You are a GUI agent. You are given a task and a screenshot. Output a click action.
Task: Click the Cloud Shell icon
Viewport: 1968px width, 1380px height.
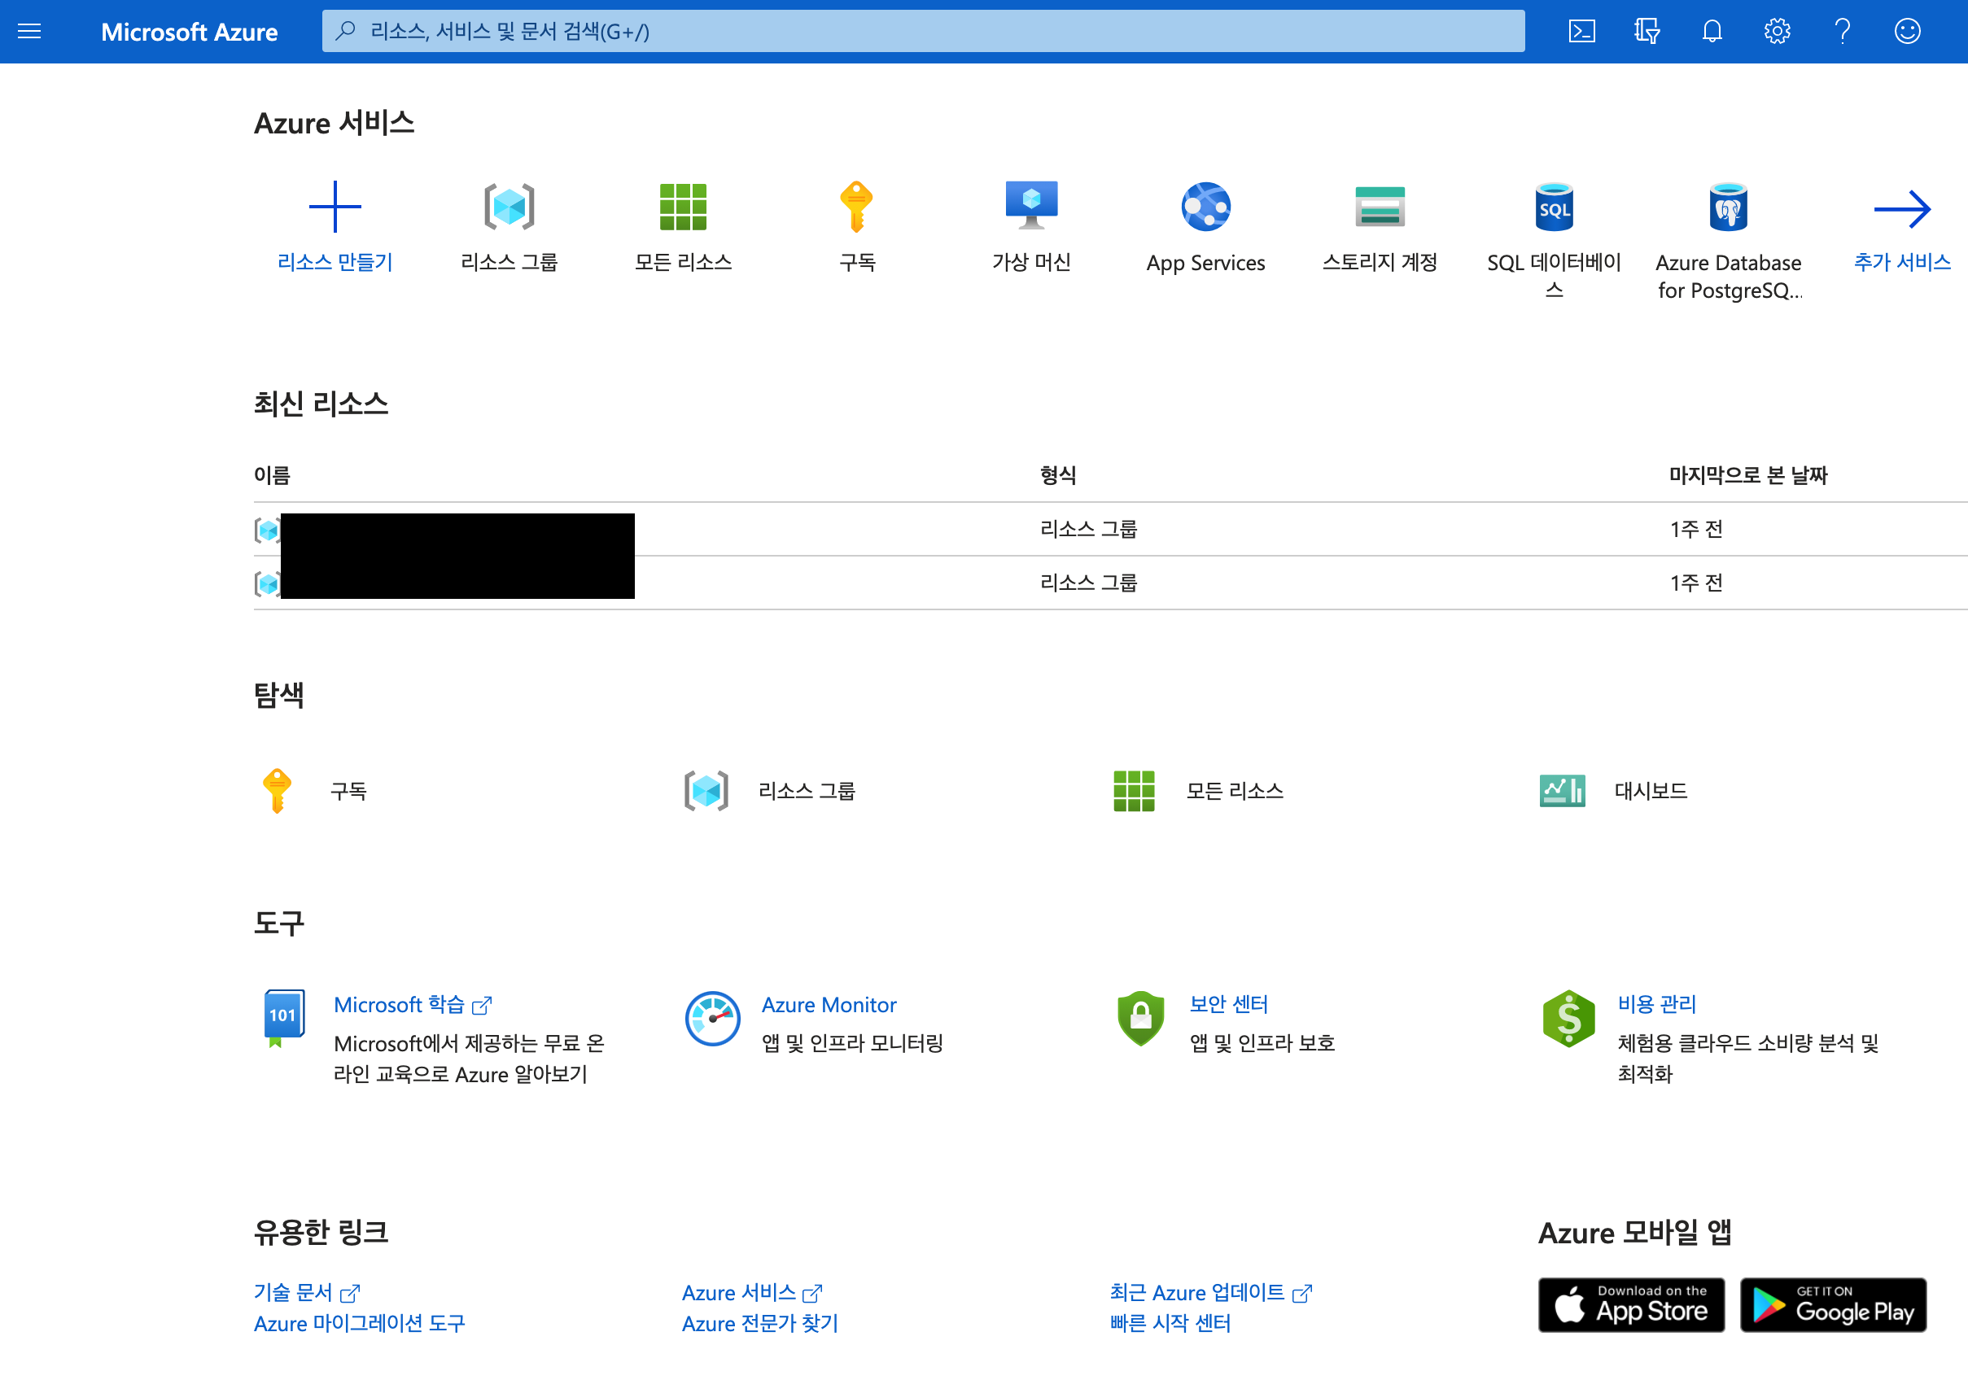[x=1581, y=32]
